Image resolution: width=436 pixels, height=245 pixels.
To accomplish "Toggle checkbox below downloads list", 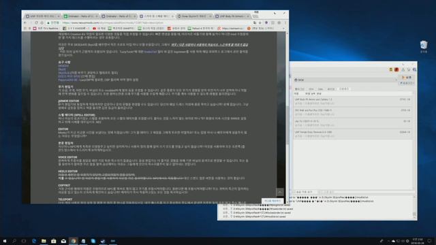I will 294,192.
